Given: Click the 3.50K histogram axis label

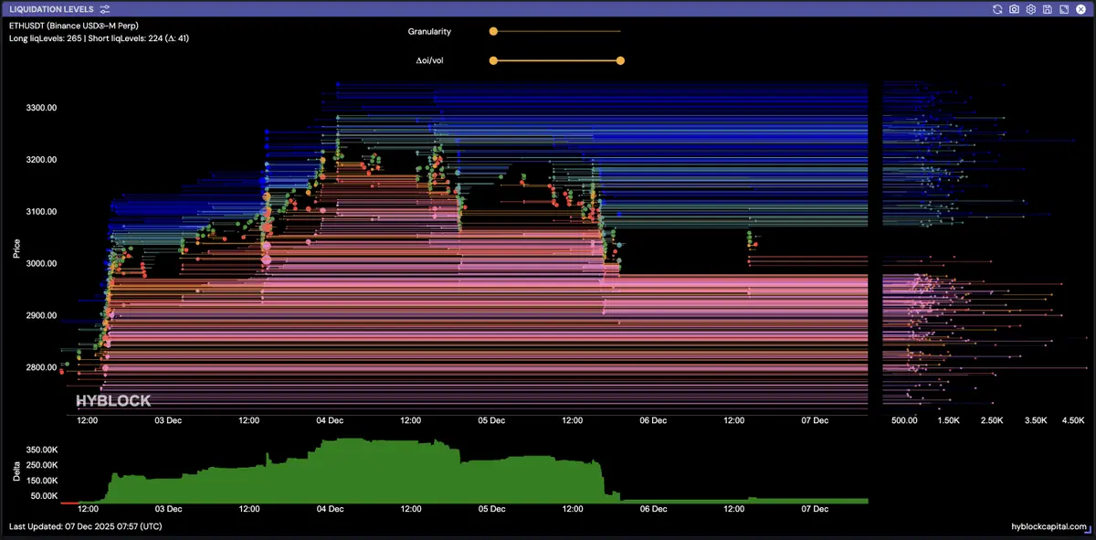Looking at the screenshot, I should tap(1037, 421).
